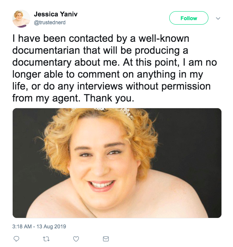Click the @trustednerd handle

[50, 22]
